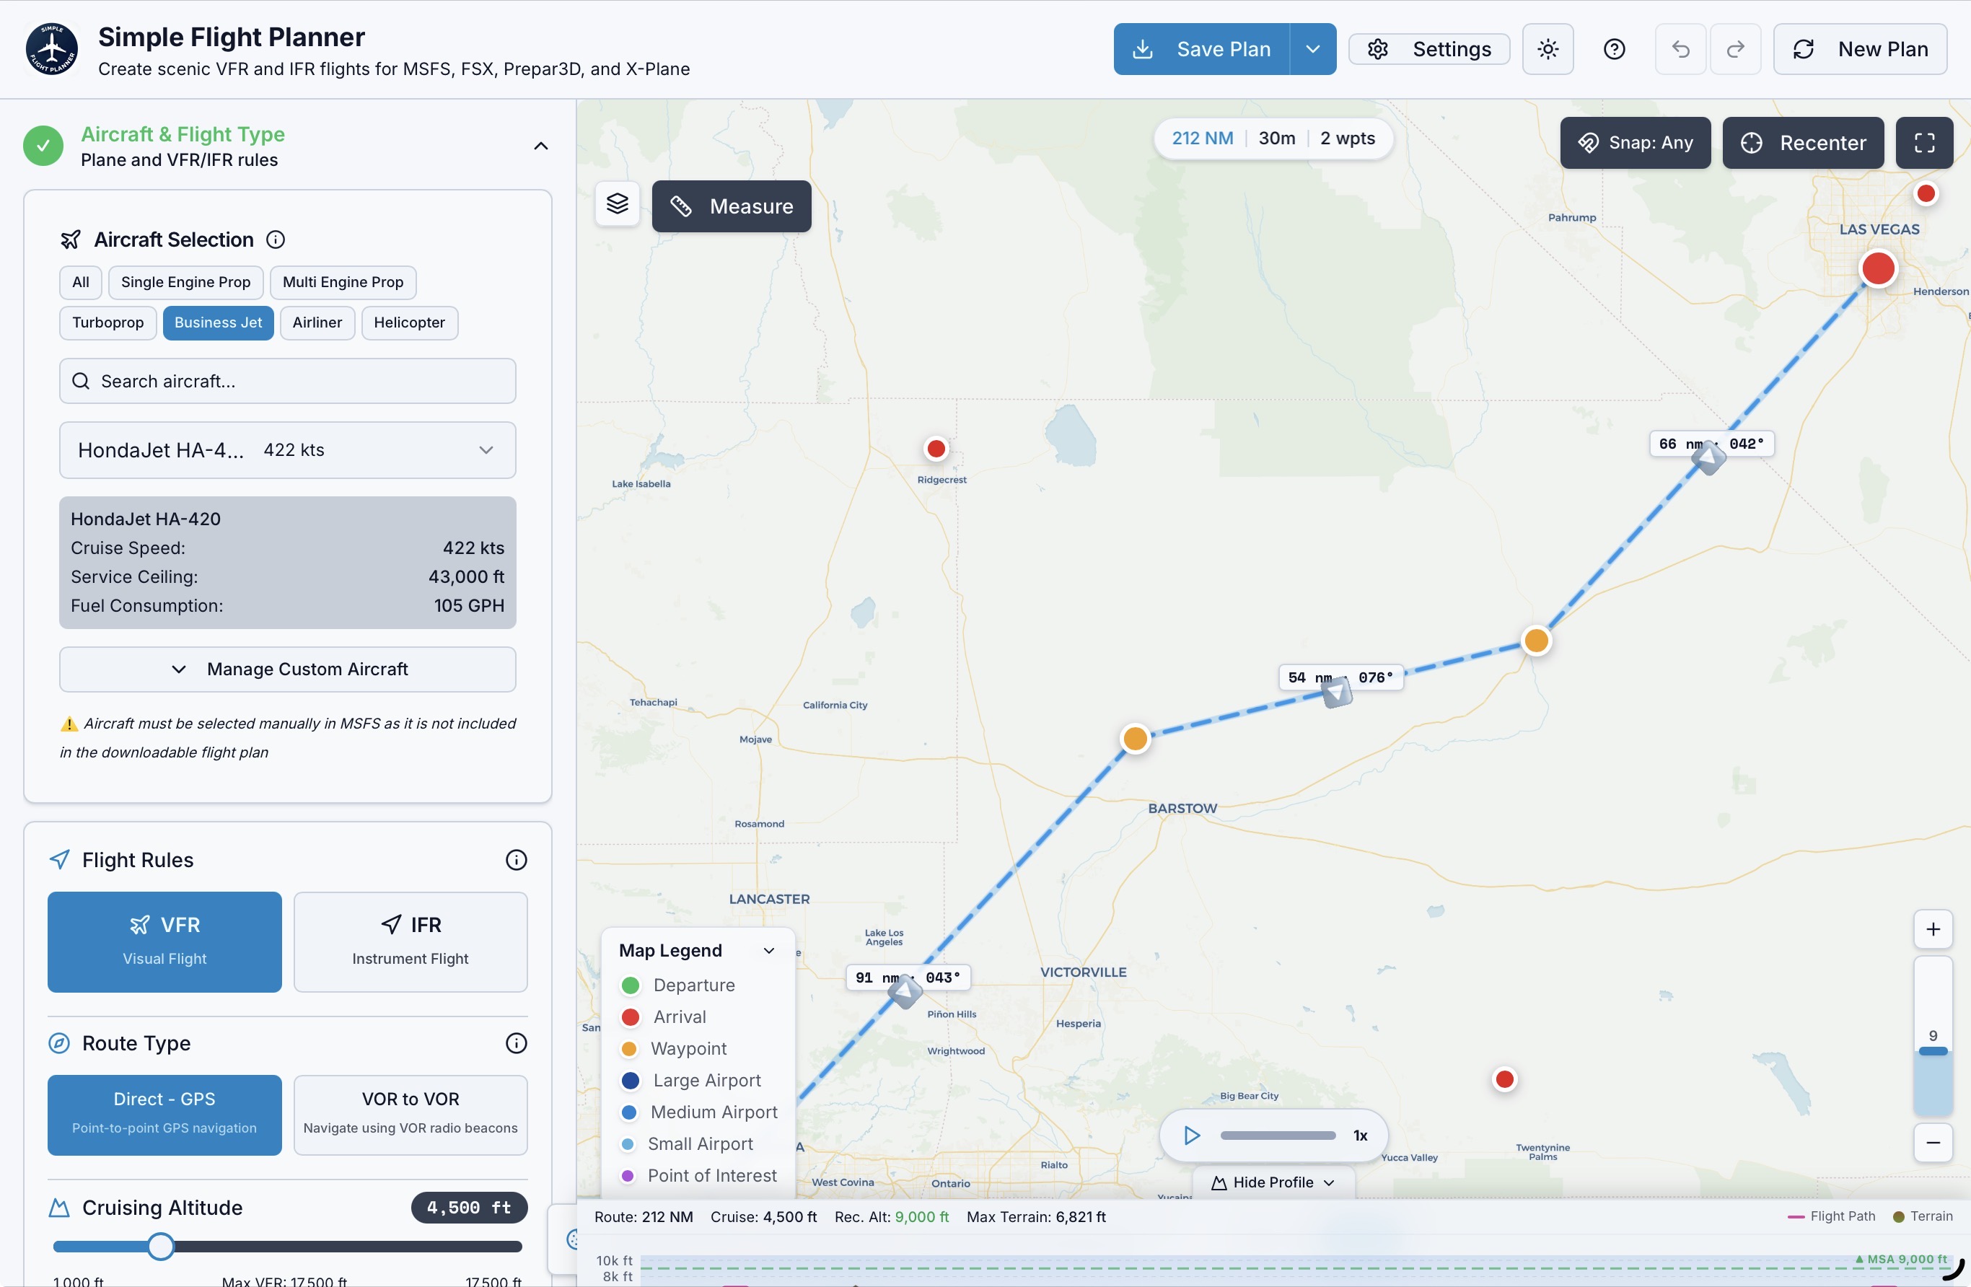
Task: Open Flight Rules info icon
Action: [516, 860]
